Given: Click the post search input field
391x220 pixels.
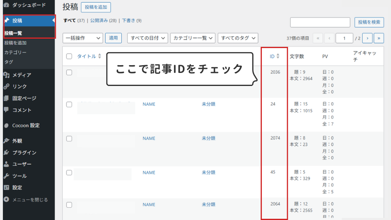Looking at the screenshot, I should click(320, 22).
